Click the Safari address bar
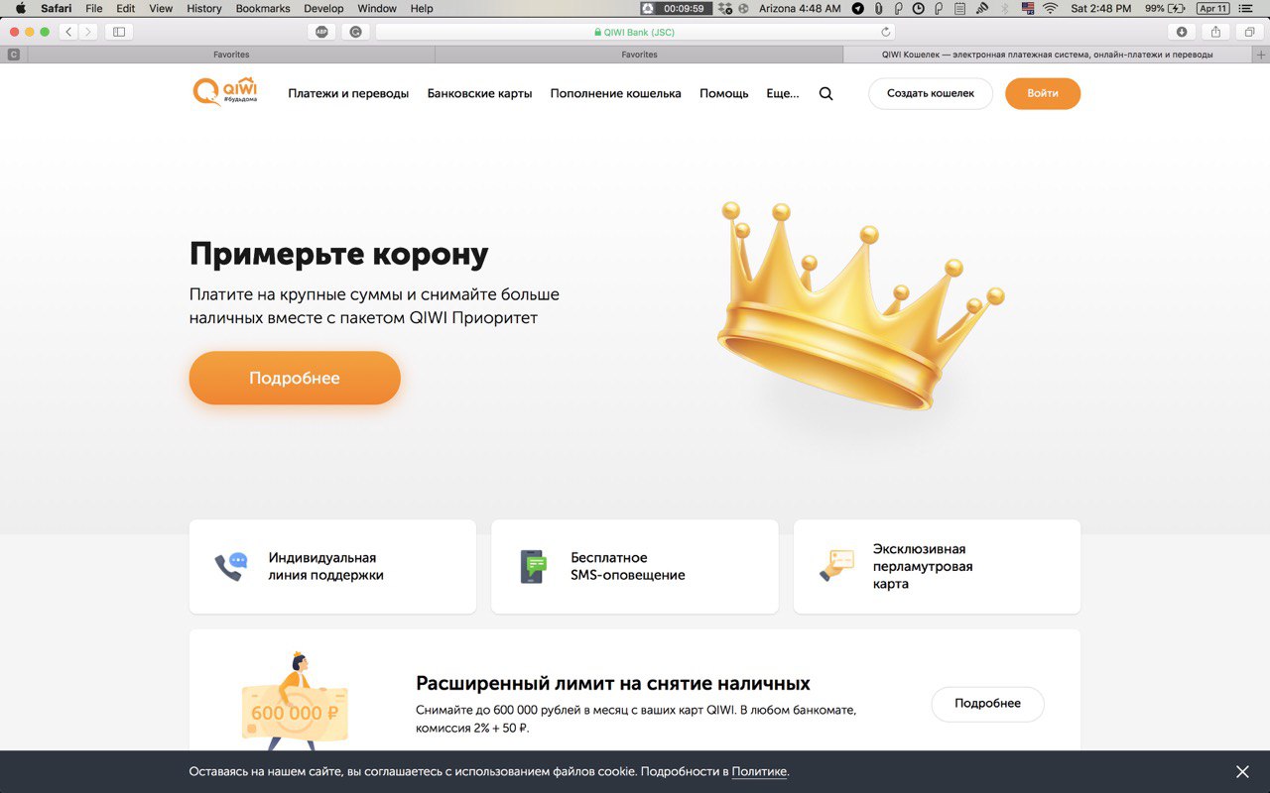The image size is (1270, 793). [x=635, y=32]
